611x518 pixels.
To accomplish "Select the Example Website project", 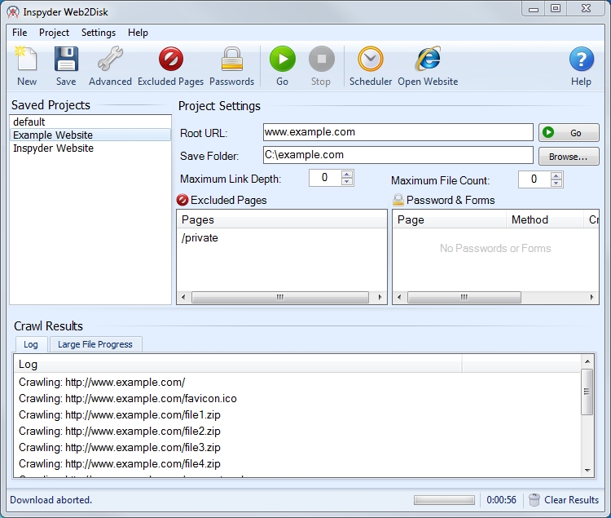I will pos(90,135).
